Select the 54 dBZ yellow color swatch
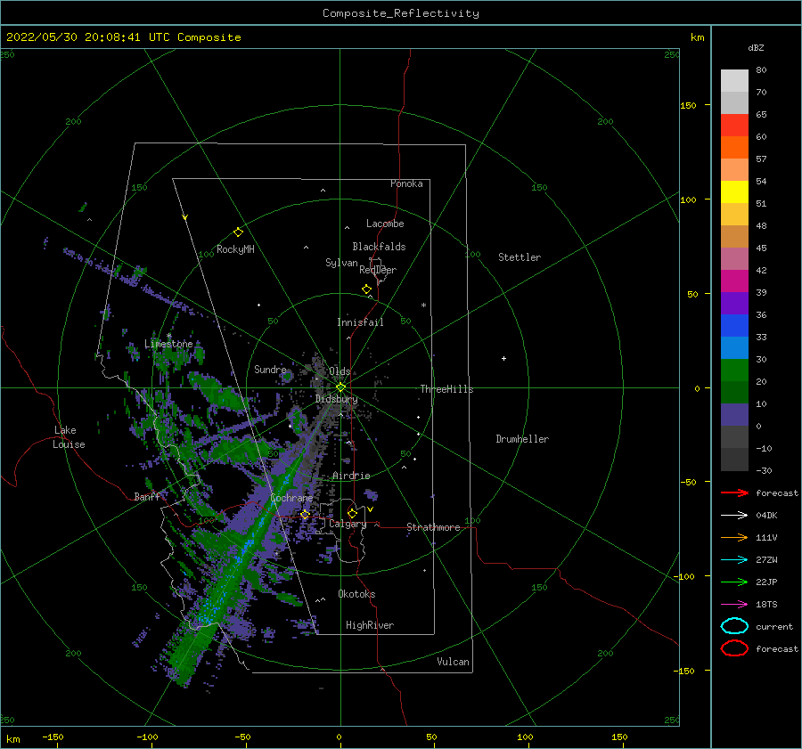The width and height of the screenshot is (802, 749). coord(734,191)
